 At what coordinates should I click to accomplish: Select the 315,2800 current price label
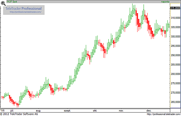pos(175,8)
